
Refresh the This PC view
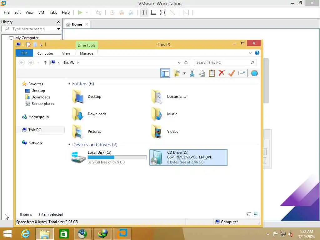[x=186, y=62]
